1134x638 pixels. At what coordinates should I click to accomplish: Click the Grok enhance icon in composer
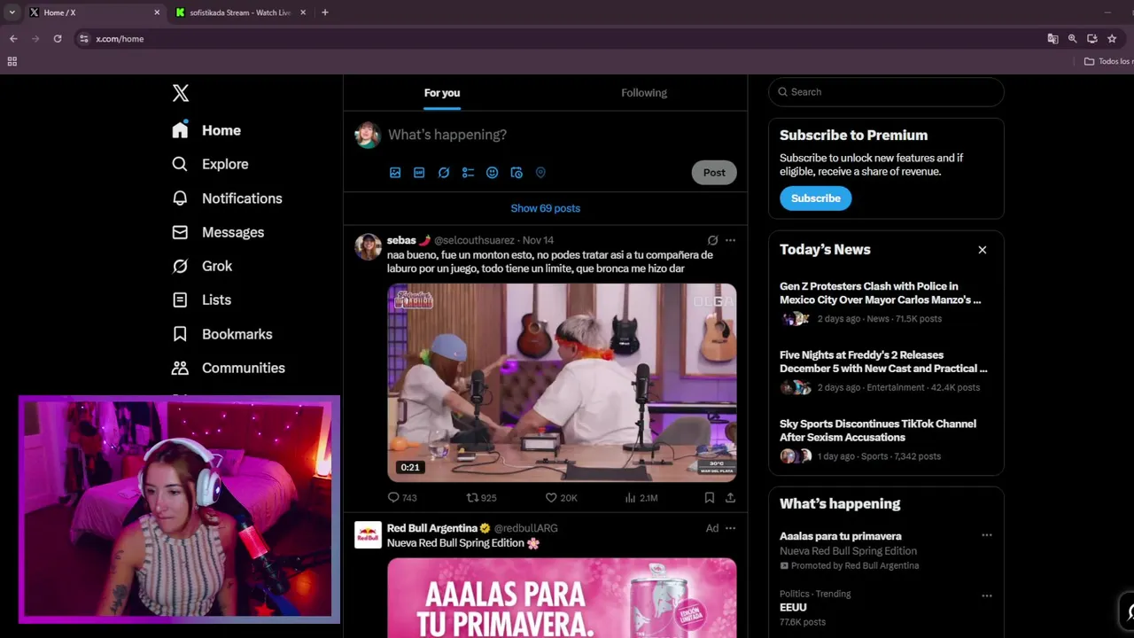444,173
